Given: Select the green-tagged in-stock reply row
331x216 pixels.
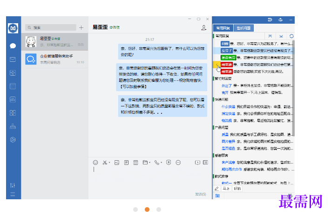Looking at the screenshot, I should pos(253,58).
